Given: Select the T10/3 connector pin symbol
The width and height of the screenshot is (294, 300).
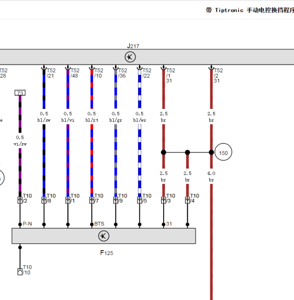Looking at the screenshot, I should (163, 200).
